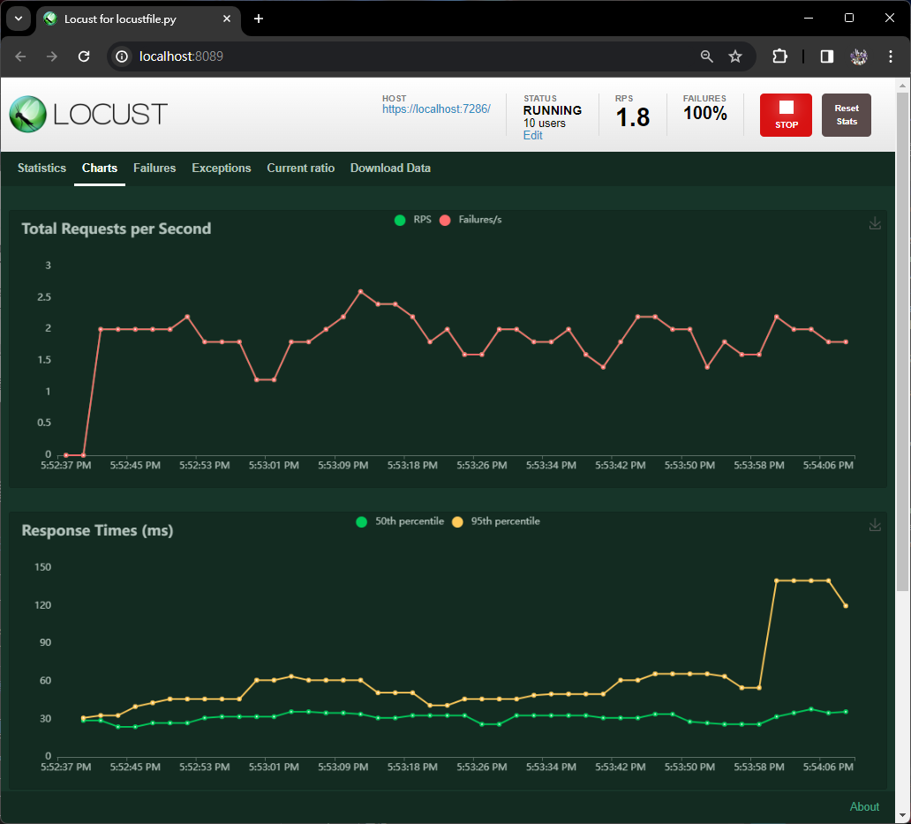911x824 pixels.
Task: Switch to the Statistics tab
Action: tap(41, 168)
